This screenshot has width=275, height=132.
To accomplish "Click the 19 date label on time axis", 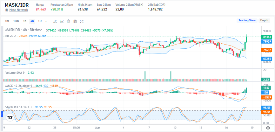I will (x=252, y=128).
